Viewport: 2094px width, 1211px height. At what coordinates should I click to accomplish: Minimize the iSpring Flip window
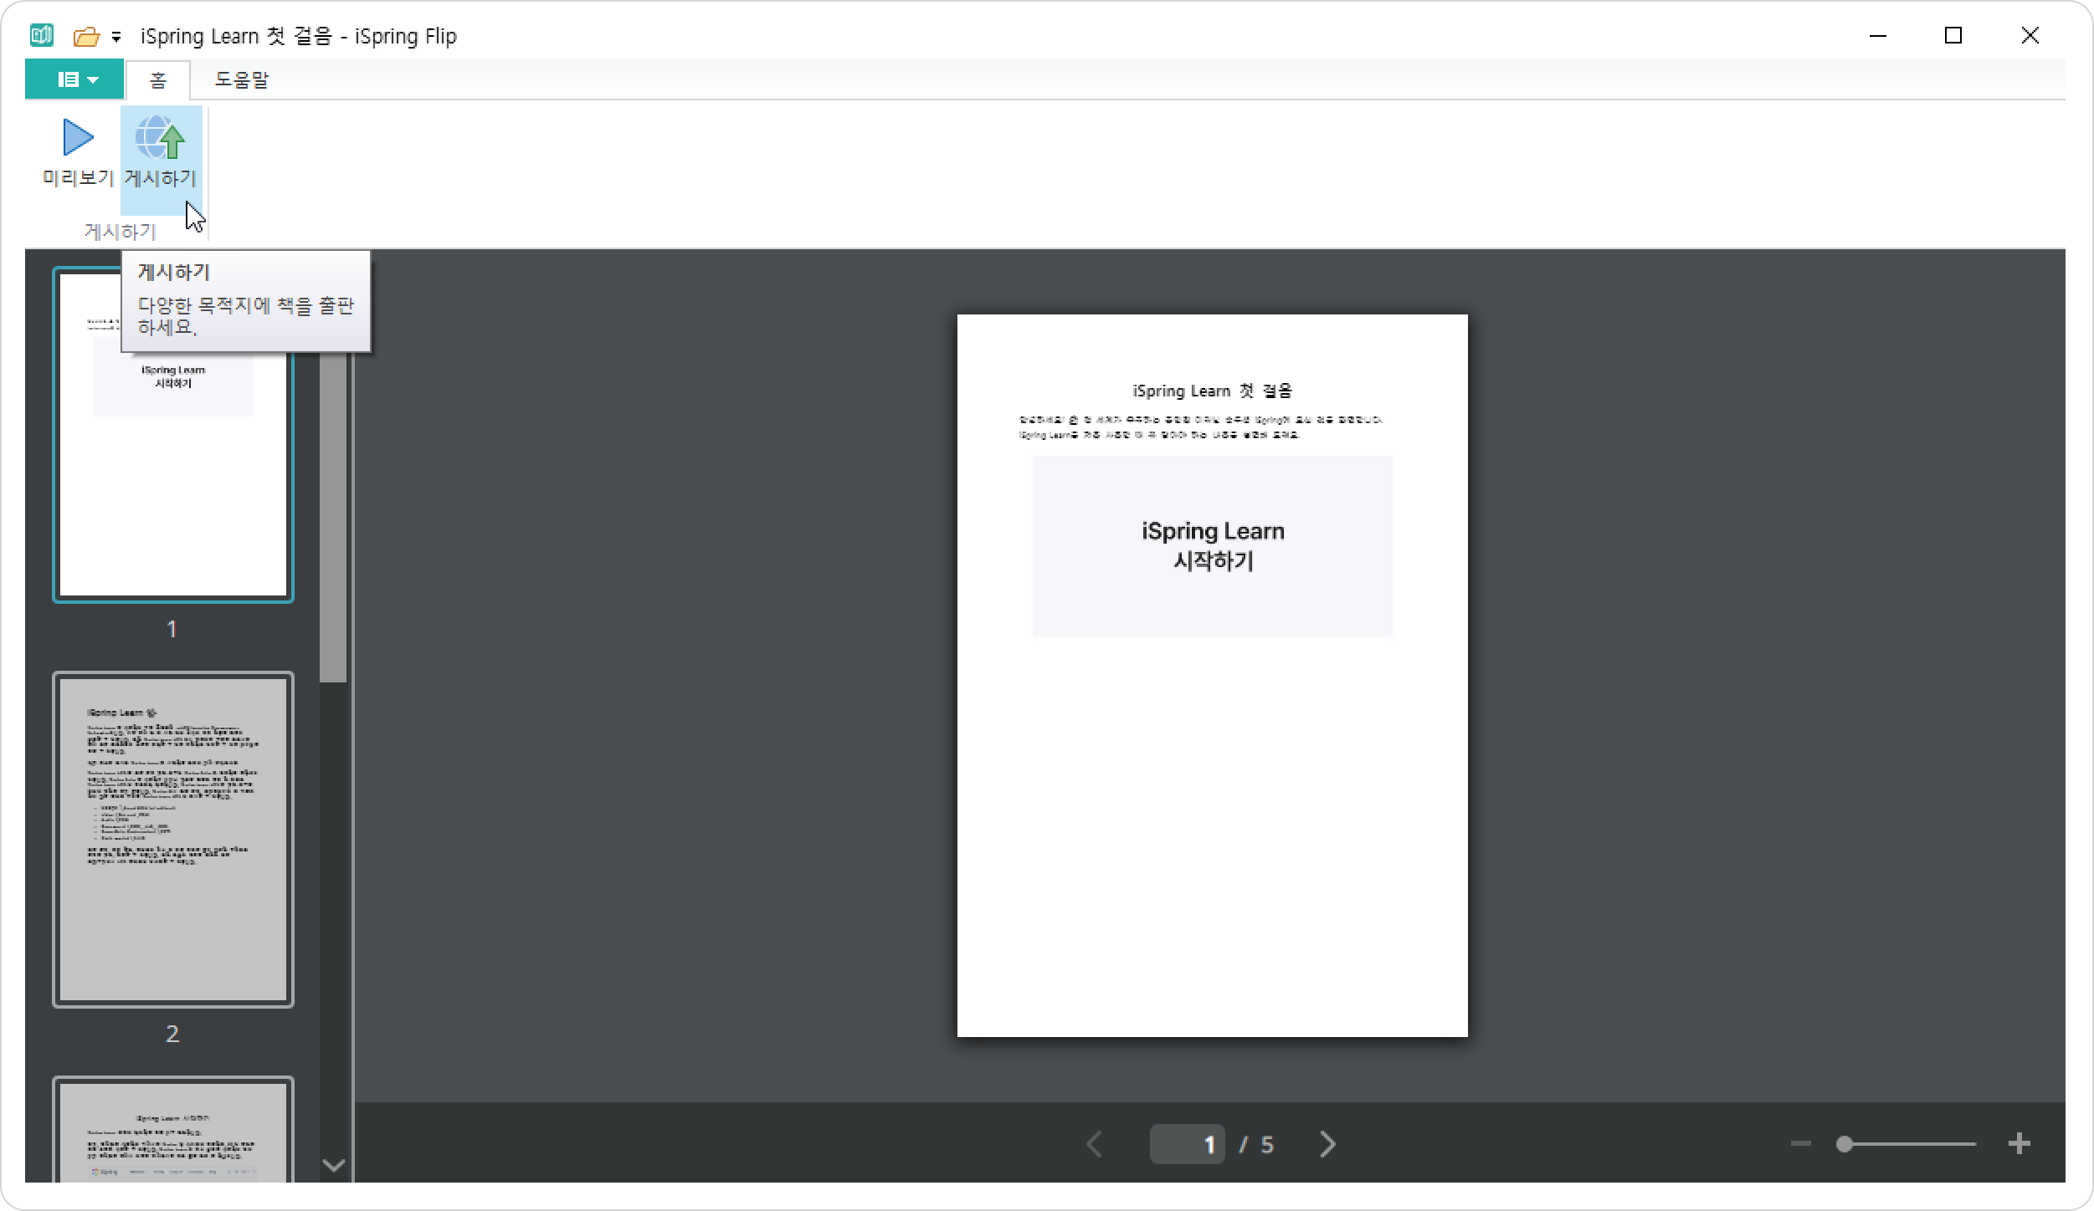1878,36
